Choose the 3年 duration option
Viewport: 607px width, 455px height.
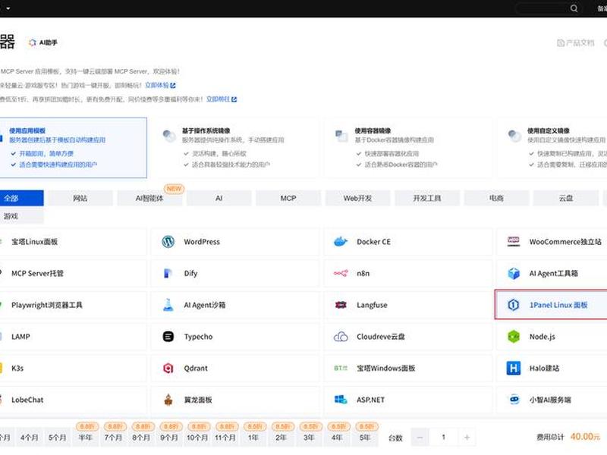pyautogui.click(x=309, y=438)
